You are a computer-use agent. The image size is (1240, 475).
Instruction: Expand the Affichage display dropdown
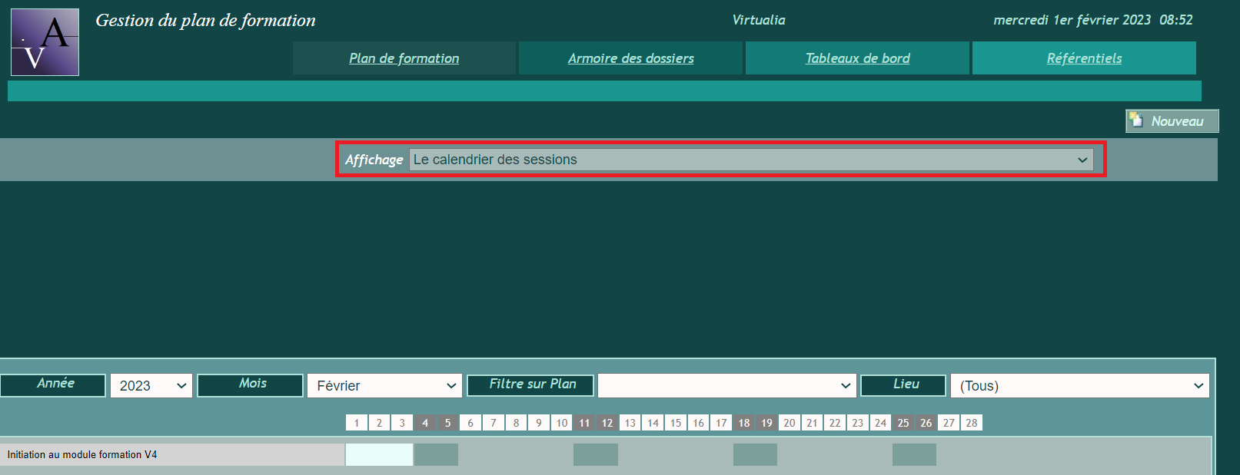751,160
